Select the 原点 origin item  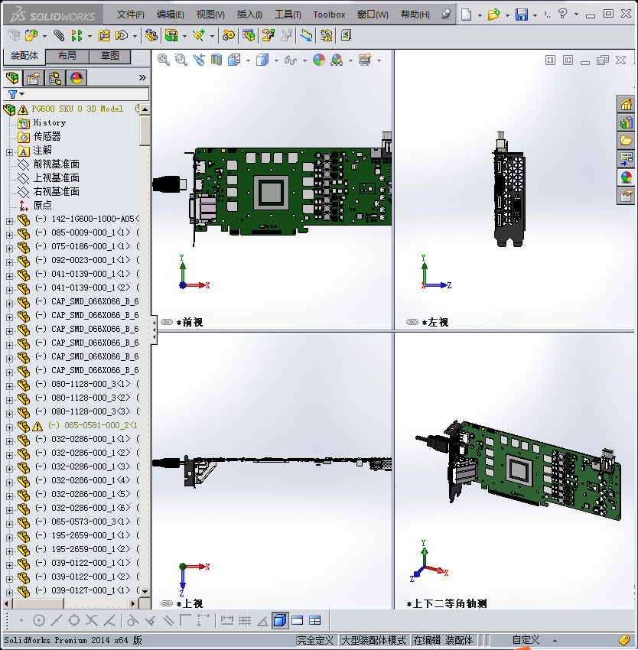[42, 205]
